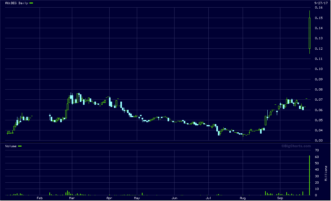This screenshot has height=201, width=331.
Task: Click the price axis value '0.05'
Action: coord(319,120)
